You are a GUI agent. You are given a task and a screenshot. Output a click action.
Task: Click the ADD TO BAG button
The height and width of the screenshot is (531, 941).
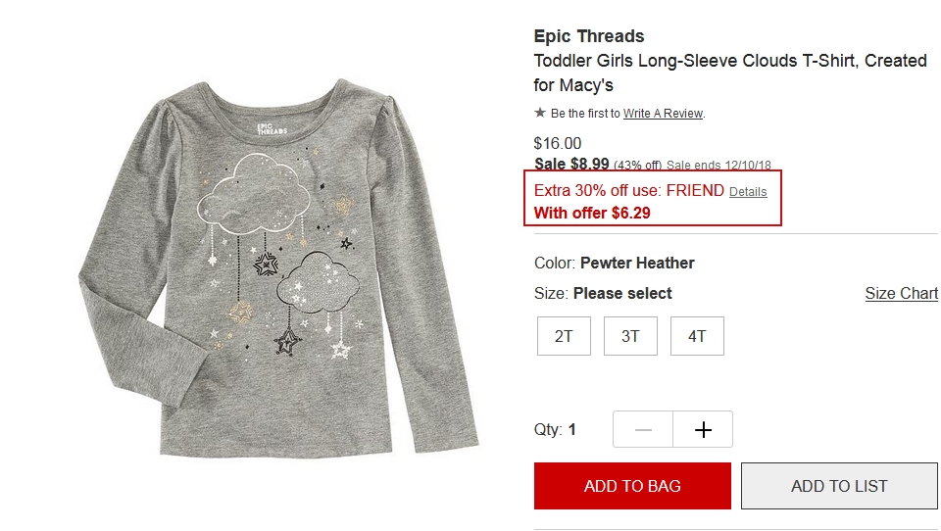coord(632,486)
